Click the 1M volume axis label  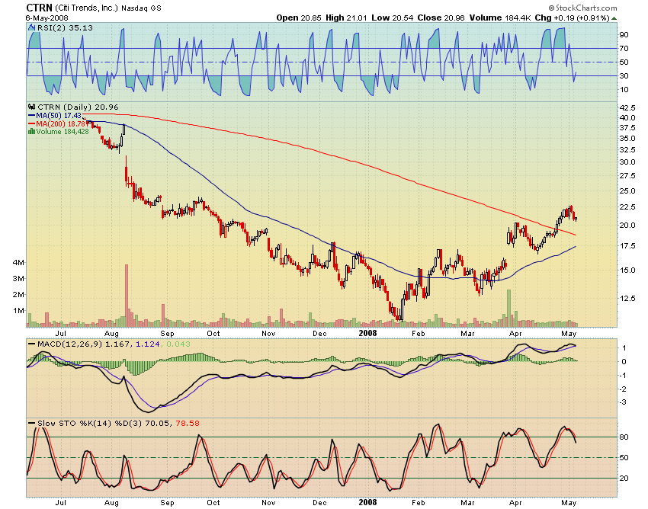click(x=18, y=311)
